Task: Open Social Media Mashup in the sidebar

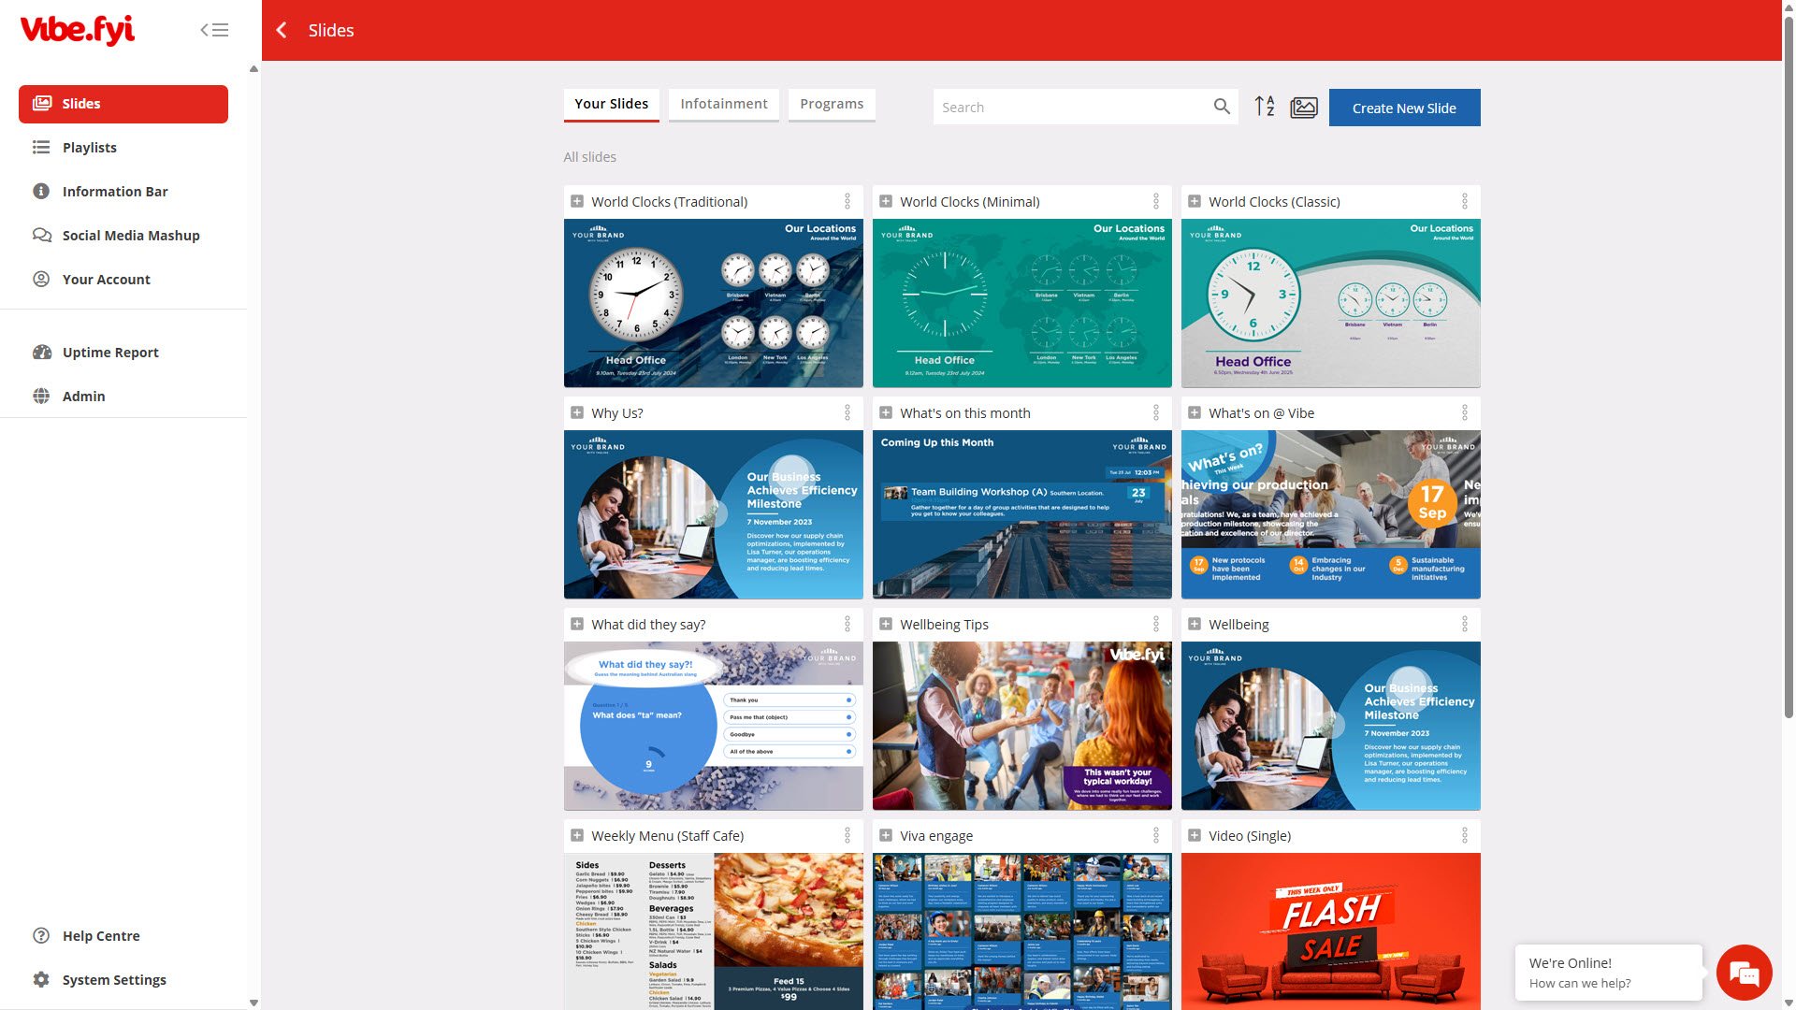Action: (131, 236)
